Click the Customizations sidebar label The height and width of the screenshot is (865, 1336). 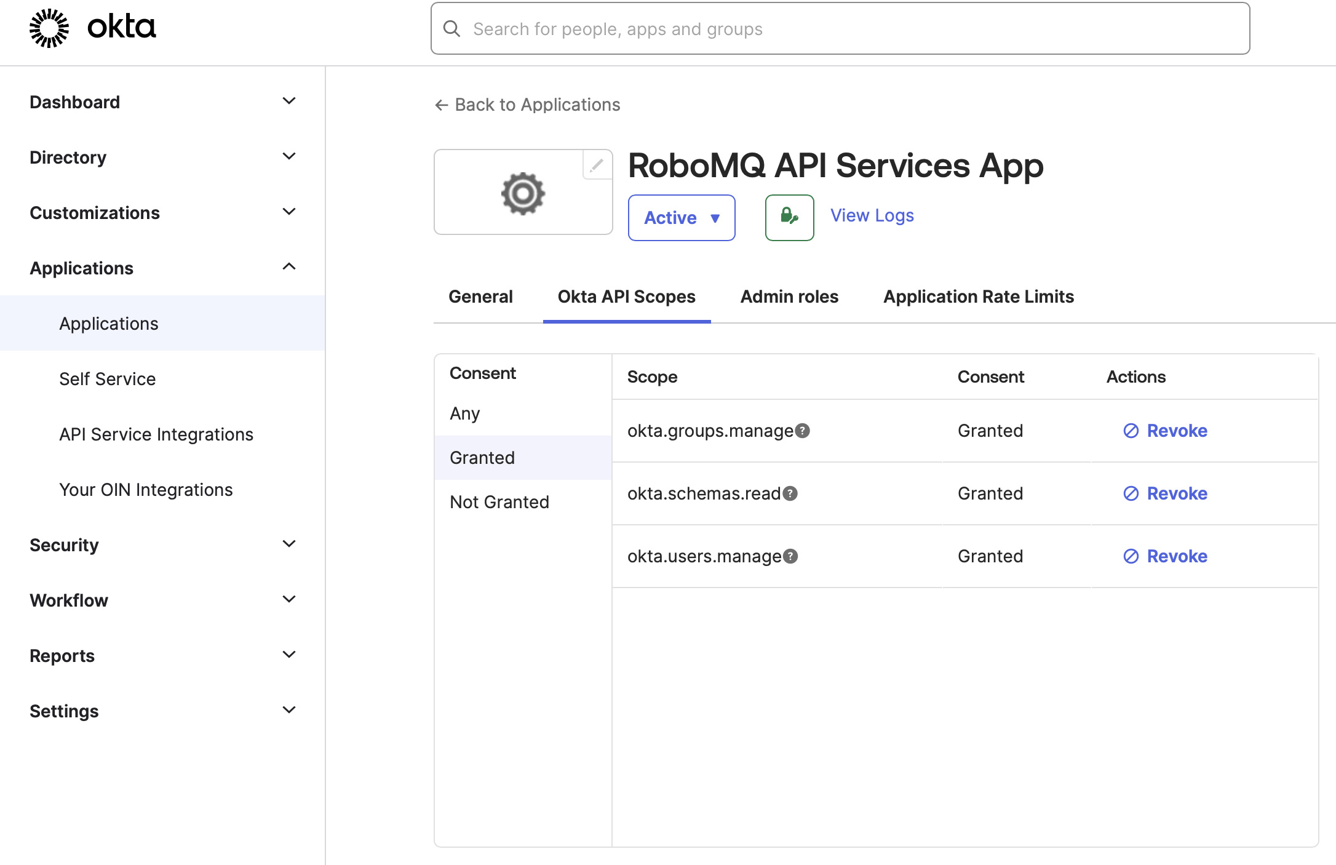[x=95, y=212]
